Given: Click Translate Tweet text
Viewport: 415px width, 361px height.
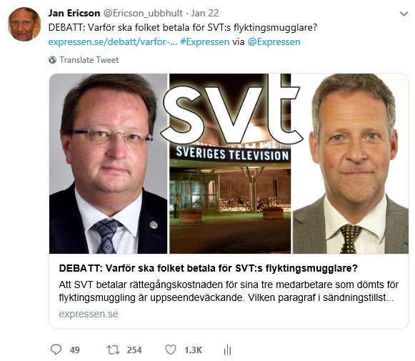Looking at the screenshot, I should [89, 60].
